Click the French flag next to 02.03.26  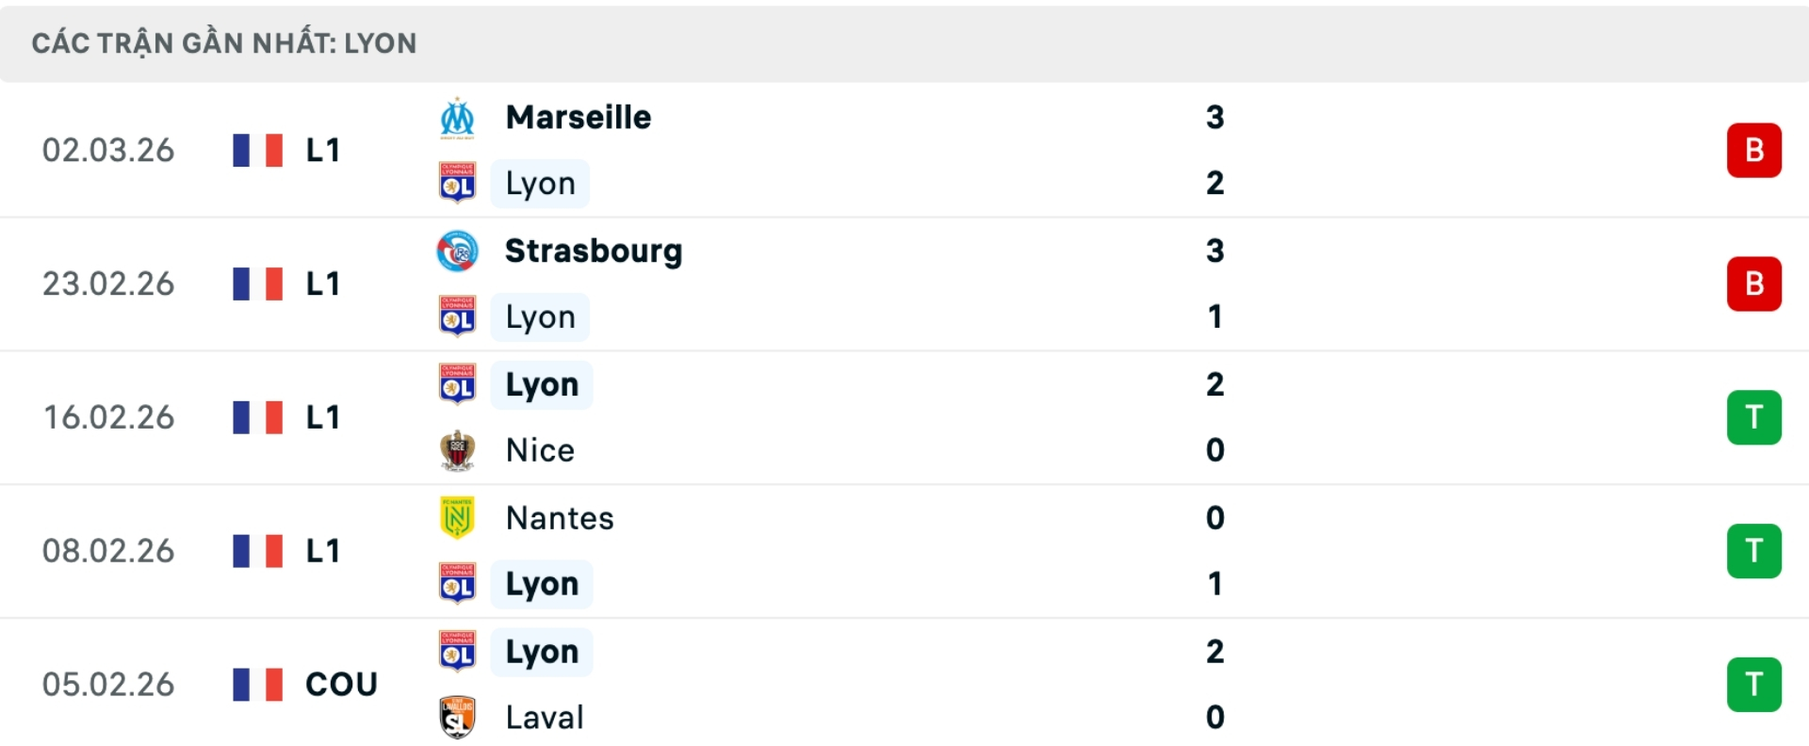[257, 149]
